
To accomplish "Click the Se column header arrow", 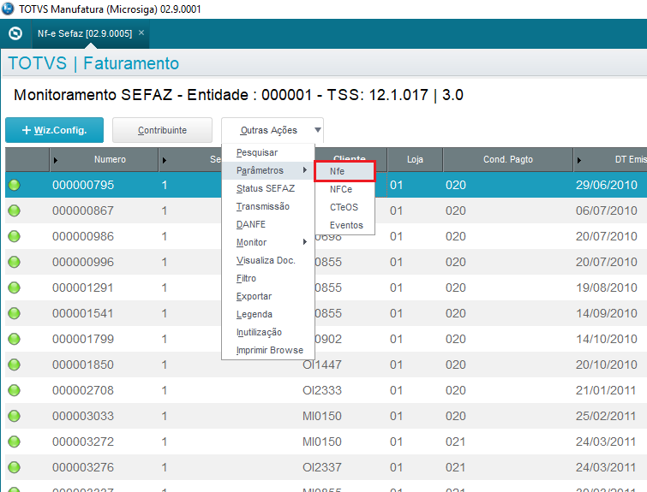I will coord(165,160).
